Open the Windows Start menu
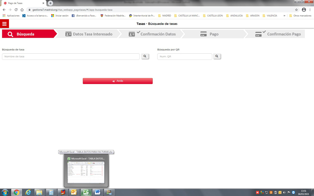Screen dimensions: 314x196 [x=5, y=192]
